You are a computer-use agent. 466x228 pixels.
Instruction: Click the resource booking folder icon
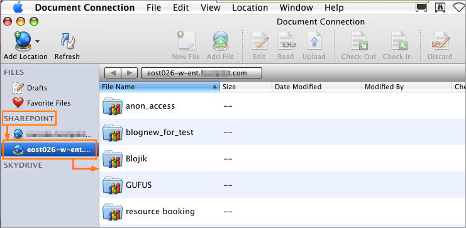click(x=113, y=212)
